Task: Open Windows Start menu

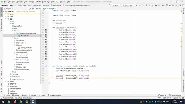Action: pyautogui.click(x=3, y=101)
